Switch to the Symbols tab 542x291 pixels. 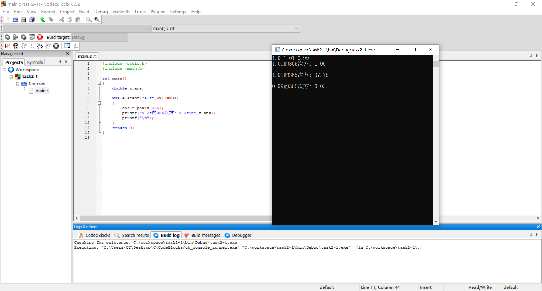tap(35, 62)
